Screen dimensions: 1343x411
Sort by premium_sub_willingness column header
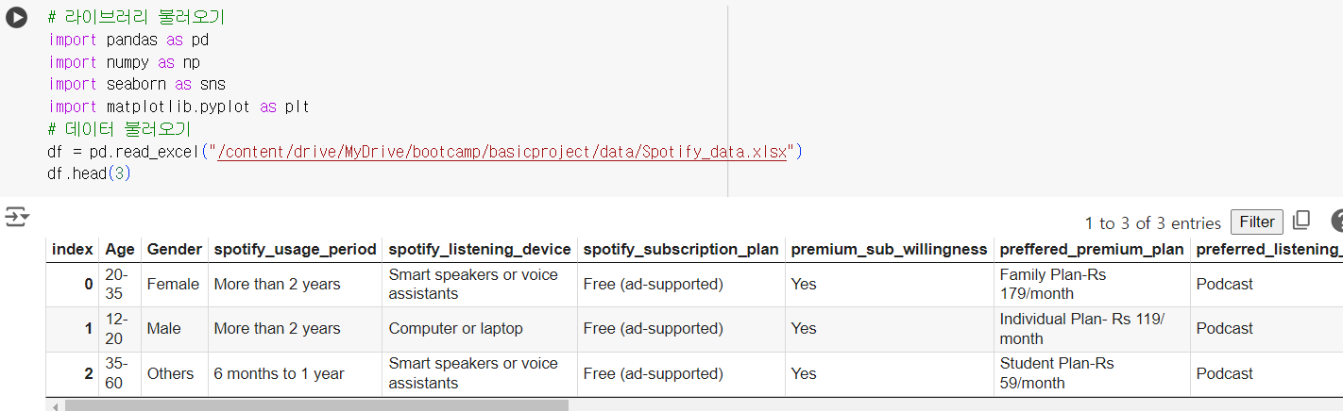click(x=889, y=249)
